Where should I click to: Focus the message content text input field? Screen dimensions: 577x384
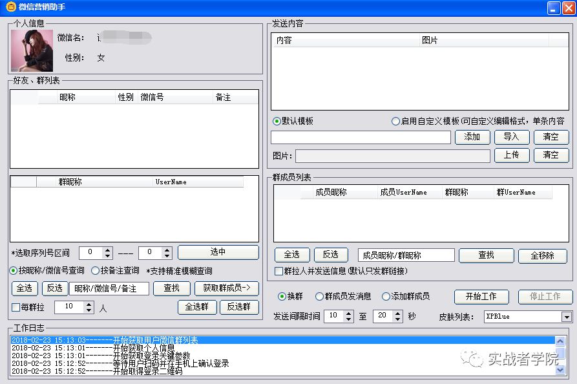pyautogui.click(x=361, y=137)
